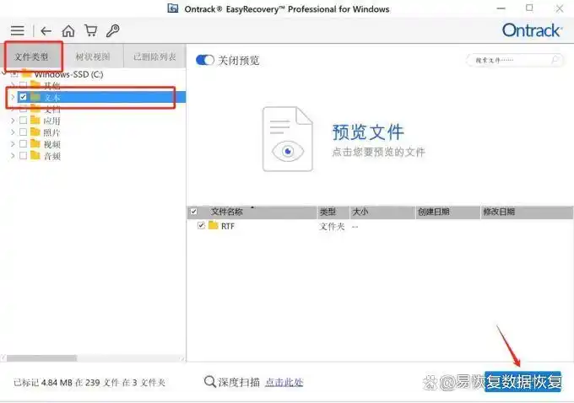Uncheck the RTF row checkbox
574x403 pixels.
pos(201,225)
